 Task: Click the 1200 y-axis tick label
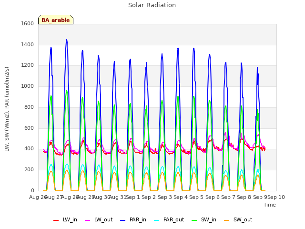click(28, 65)
